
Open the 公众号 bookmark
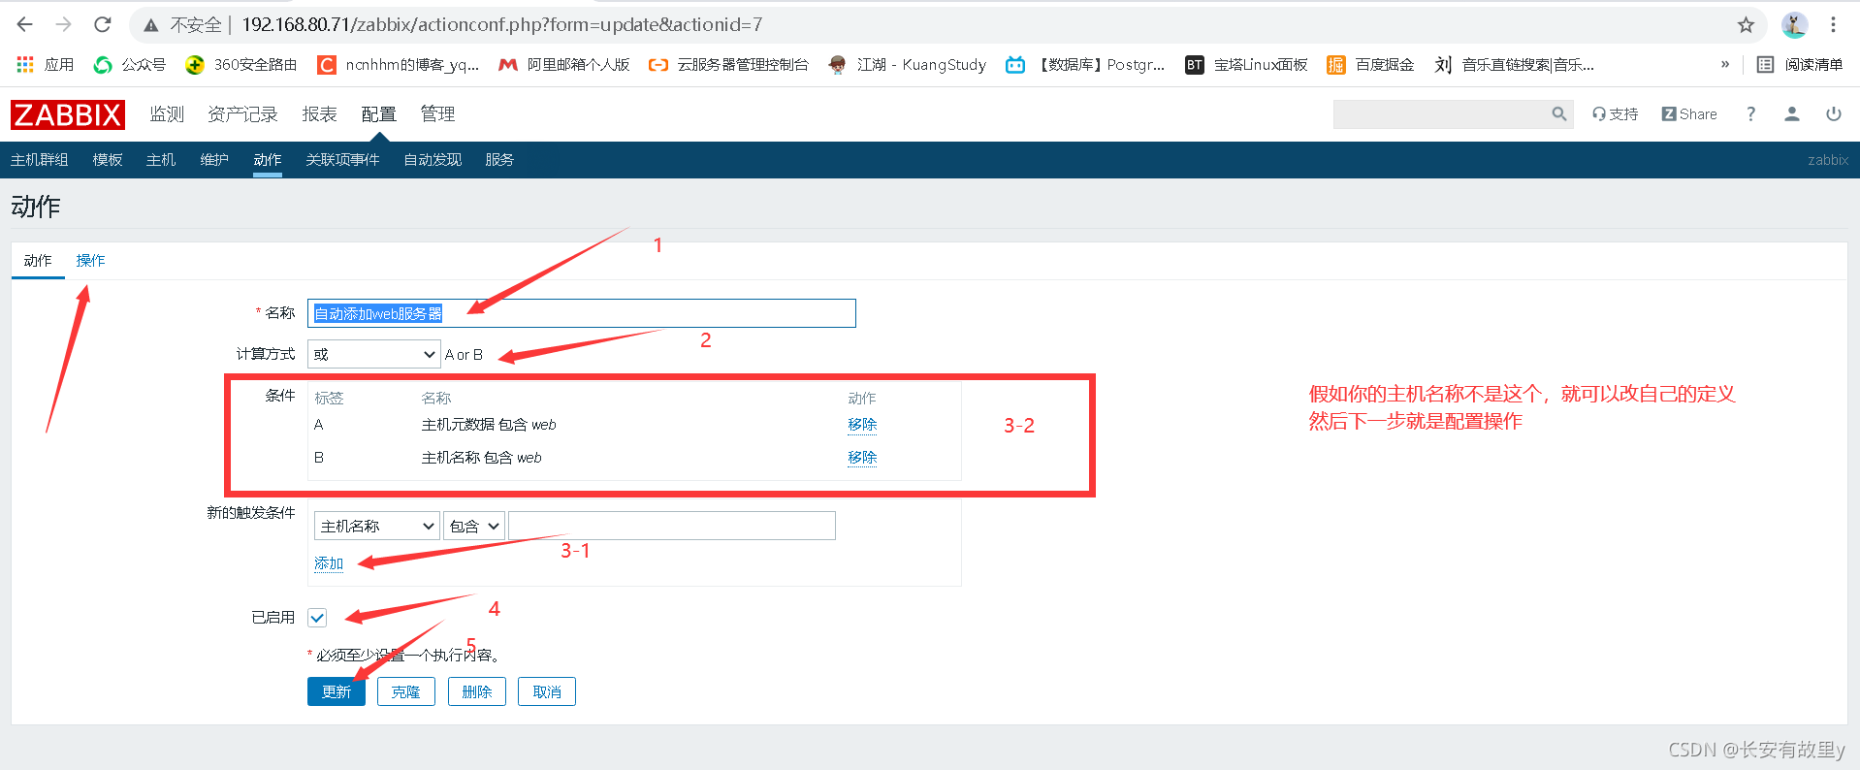pyautogui.click(x=130, y=64)
